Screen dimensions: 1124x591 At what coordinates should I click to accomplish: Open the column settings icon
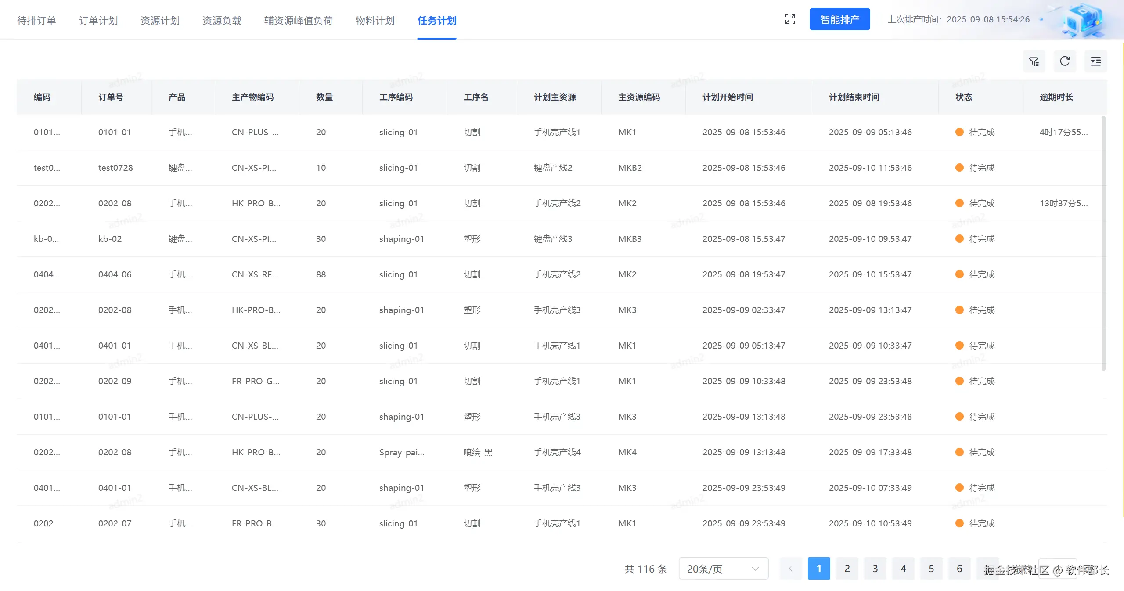[x=1095, y=61]
